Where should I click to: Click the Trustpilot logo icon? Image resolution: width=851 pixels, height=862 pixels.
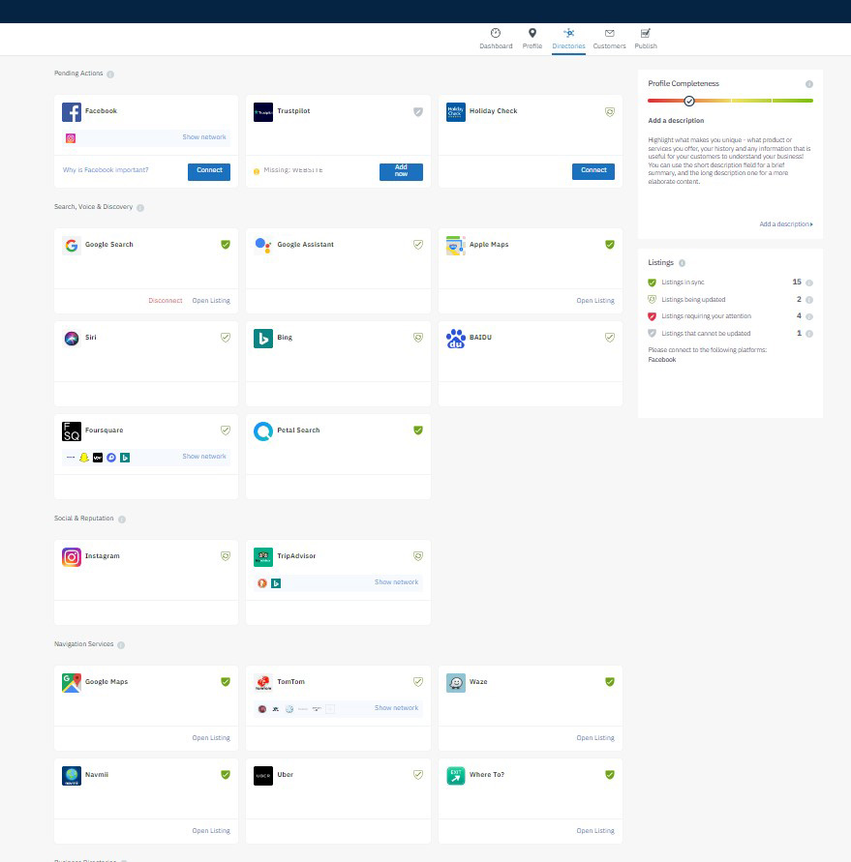pos(263,112)
